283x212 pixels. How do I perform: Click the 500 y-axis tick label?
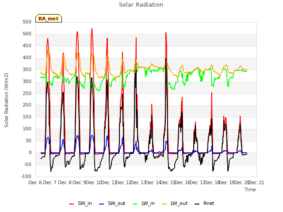pyautogui.click(x=27, y=34)
